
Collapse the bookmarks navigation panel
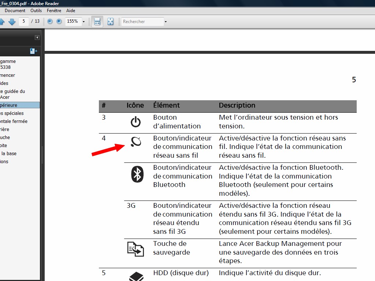tap(37, 38)
